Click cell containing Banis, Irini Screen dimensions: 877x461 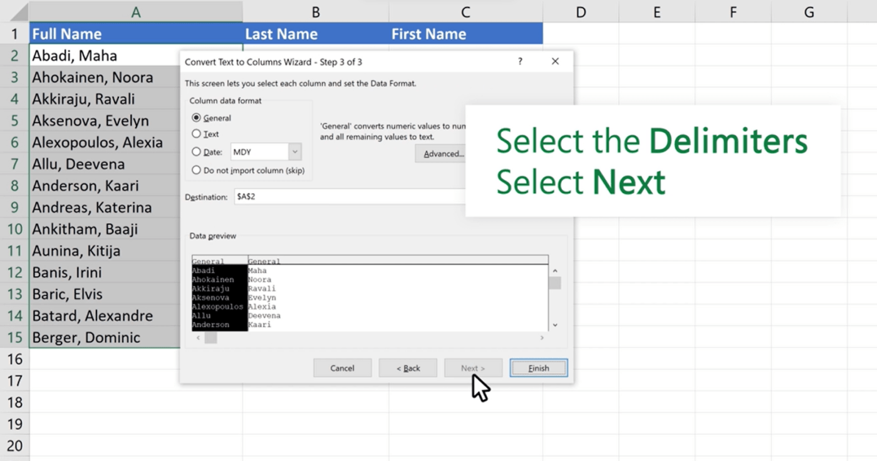104,272
